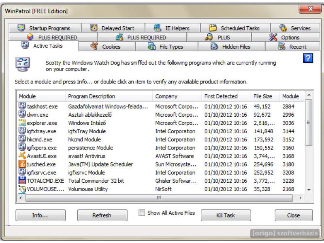The height and width of the screenshot is (243, 324).
Task: Click the vertical scrollbar up arrow
Action: [x=309, y=95]
